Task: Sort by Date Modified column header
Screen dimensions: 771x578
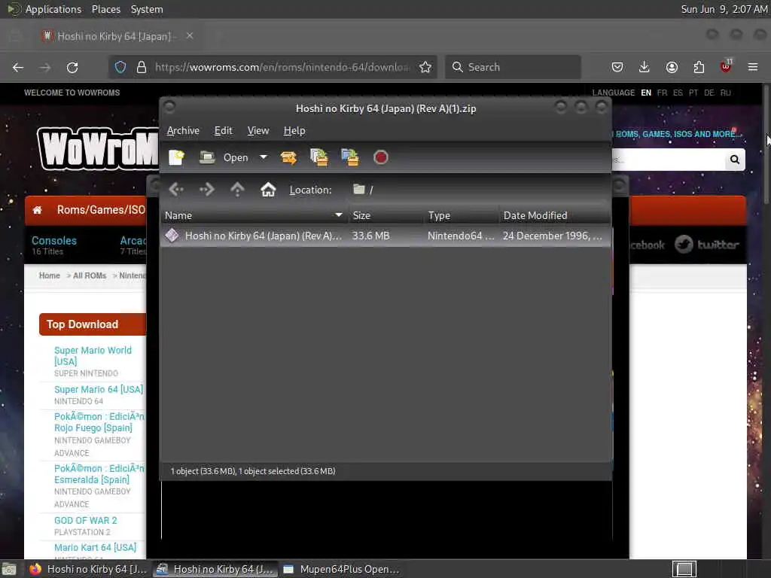Action: coord(555,216)
